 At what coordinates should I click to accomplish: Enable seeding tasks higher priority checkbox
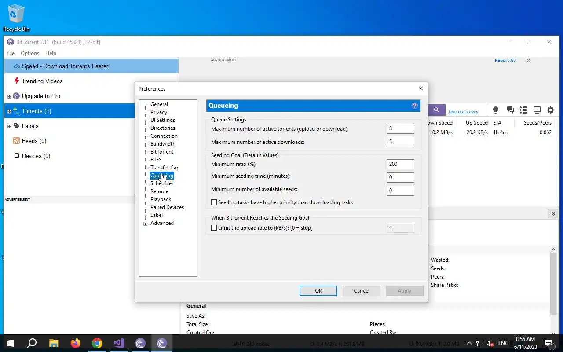coord(214,202)
